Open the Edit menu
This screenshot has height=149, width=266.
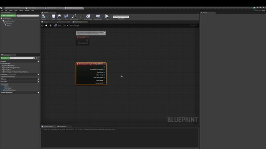tap(6, 10)
